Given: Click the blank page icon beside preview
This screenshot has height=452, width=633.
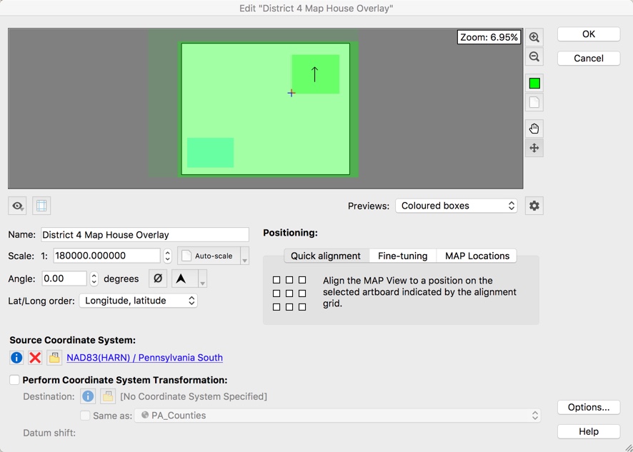Looking at the screenshot, I should 534,102.
